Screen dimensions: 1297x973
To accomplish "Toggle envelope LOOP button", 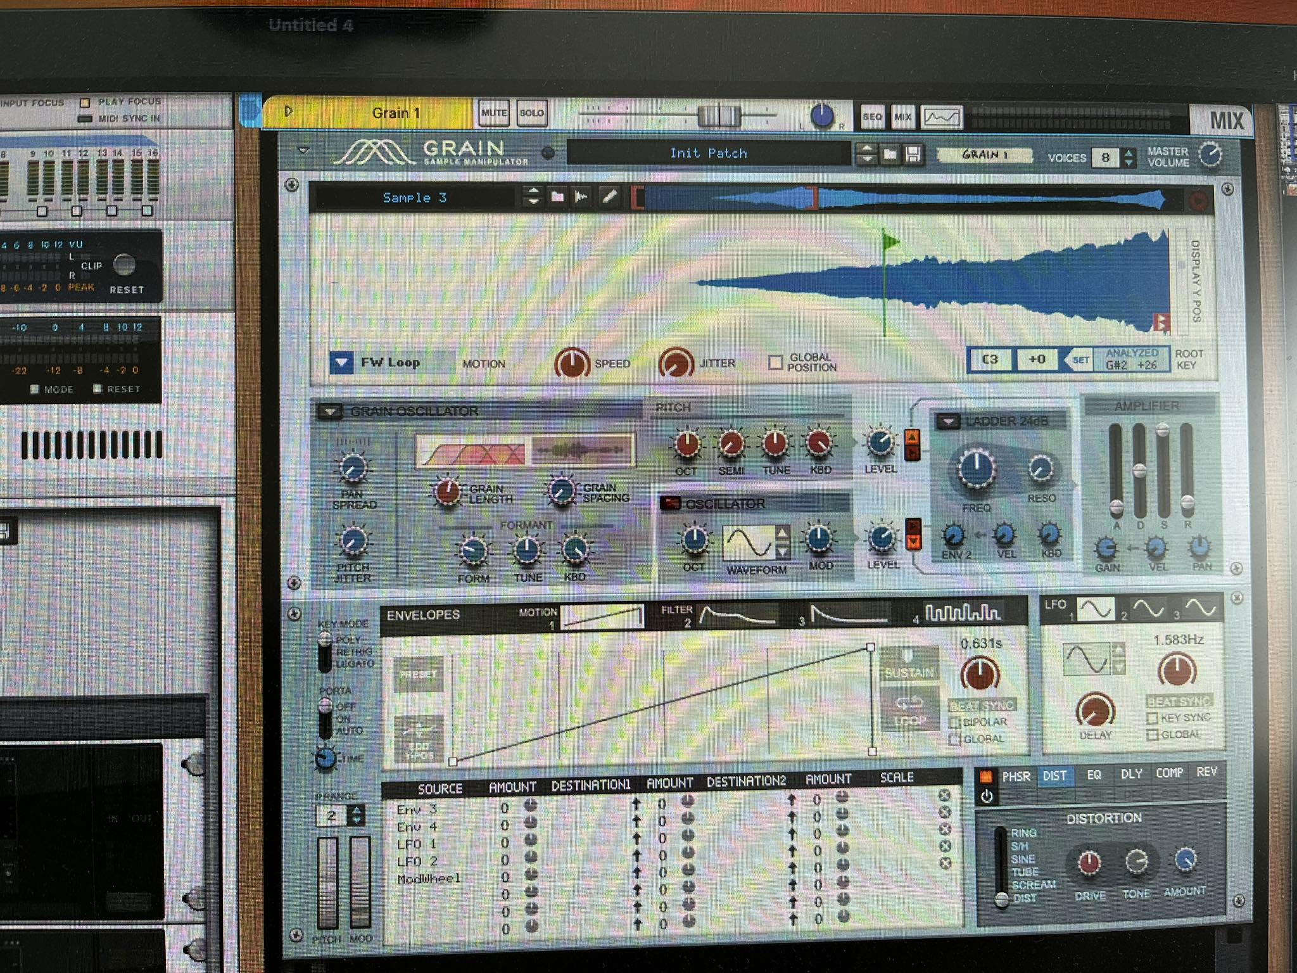I will [x=910, y=709].
